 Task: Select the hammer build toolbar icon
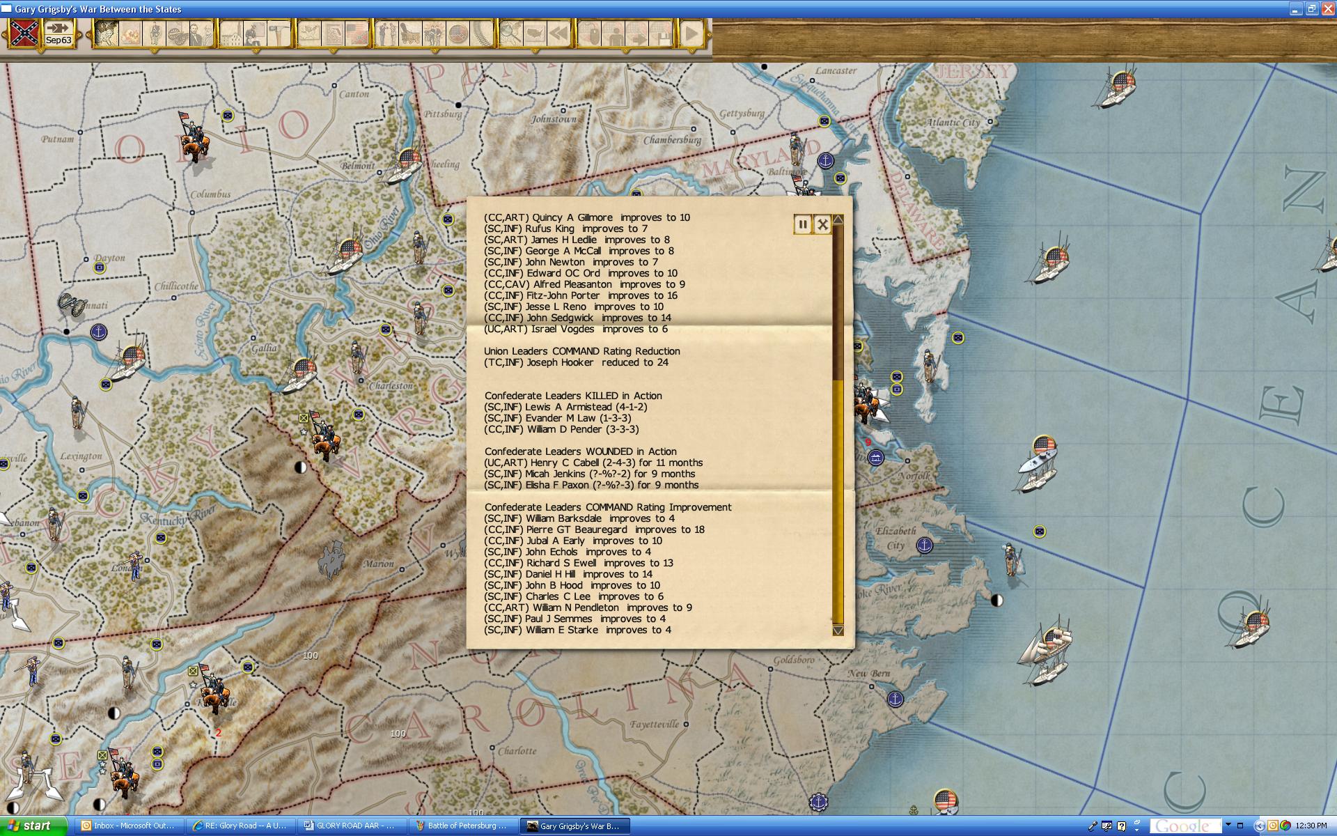tap(279, 33)
